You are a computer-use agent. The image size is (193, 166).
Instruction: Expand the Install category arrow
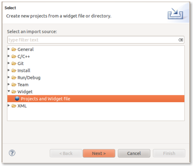click(9, 70)
